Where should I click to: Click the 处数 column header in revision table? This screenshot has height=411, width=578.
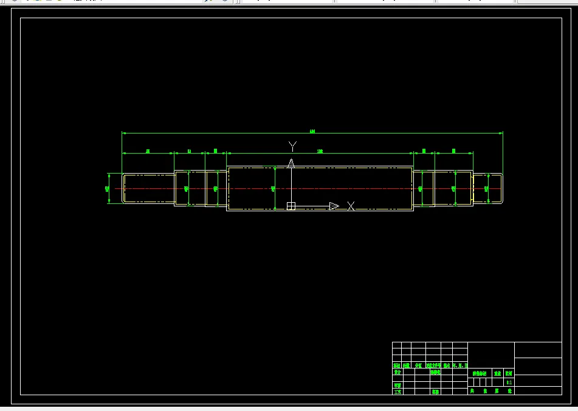[x=406, y=365]
